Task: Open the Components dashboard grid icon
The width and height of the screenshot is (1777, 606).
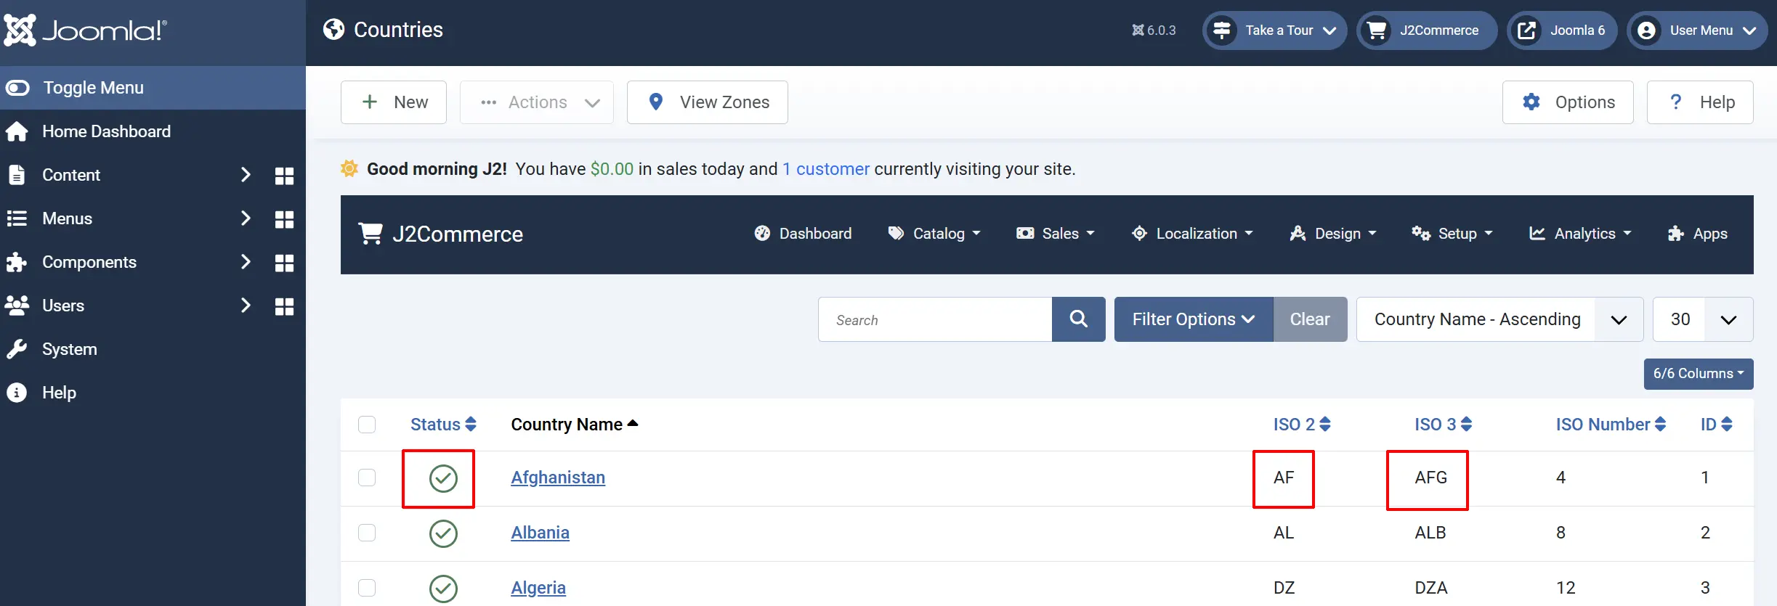Action: [x=284, y=263]
